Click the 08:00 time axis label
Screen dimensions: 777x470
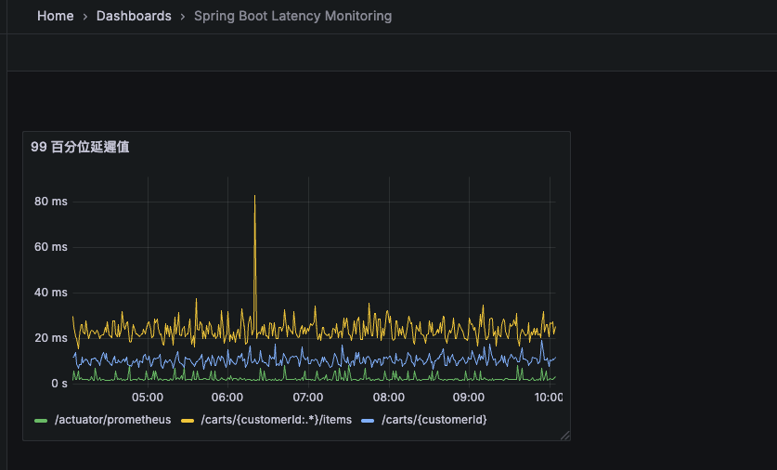tap(388, 398)
